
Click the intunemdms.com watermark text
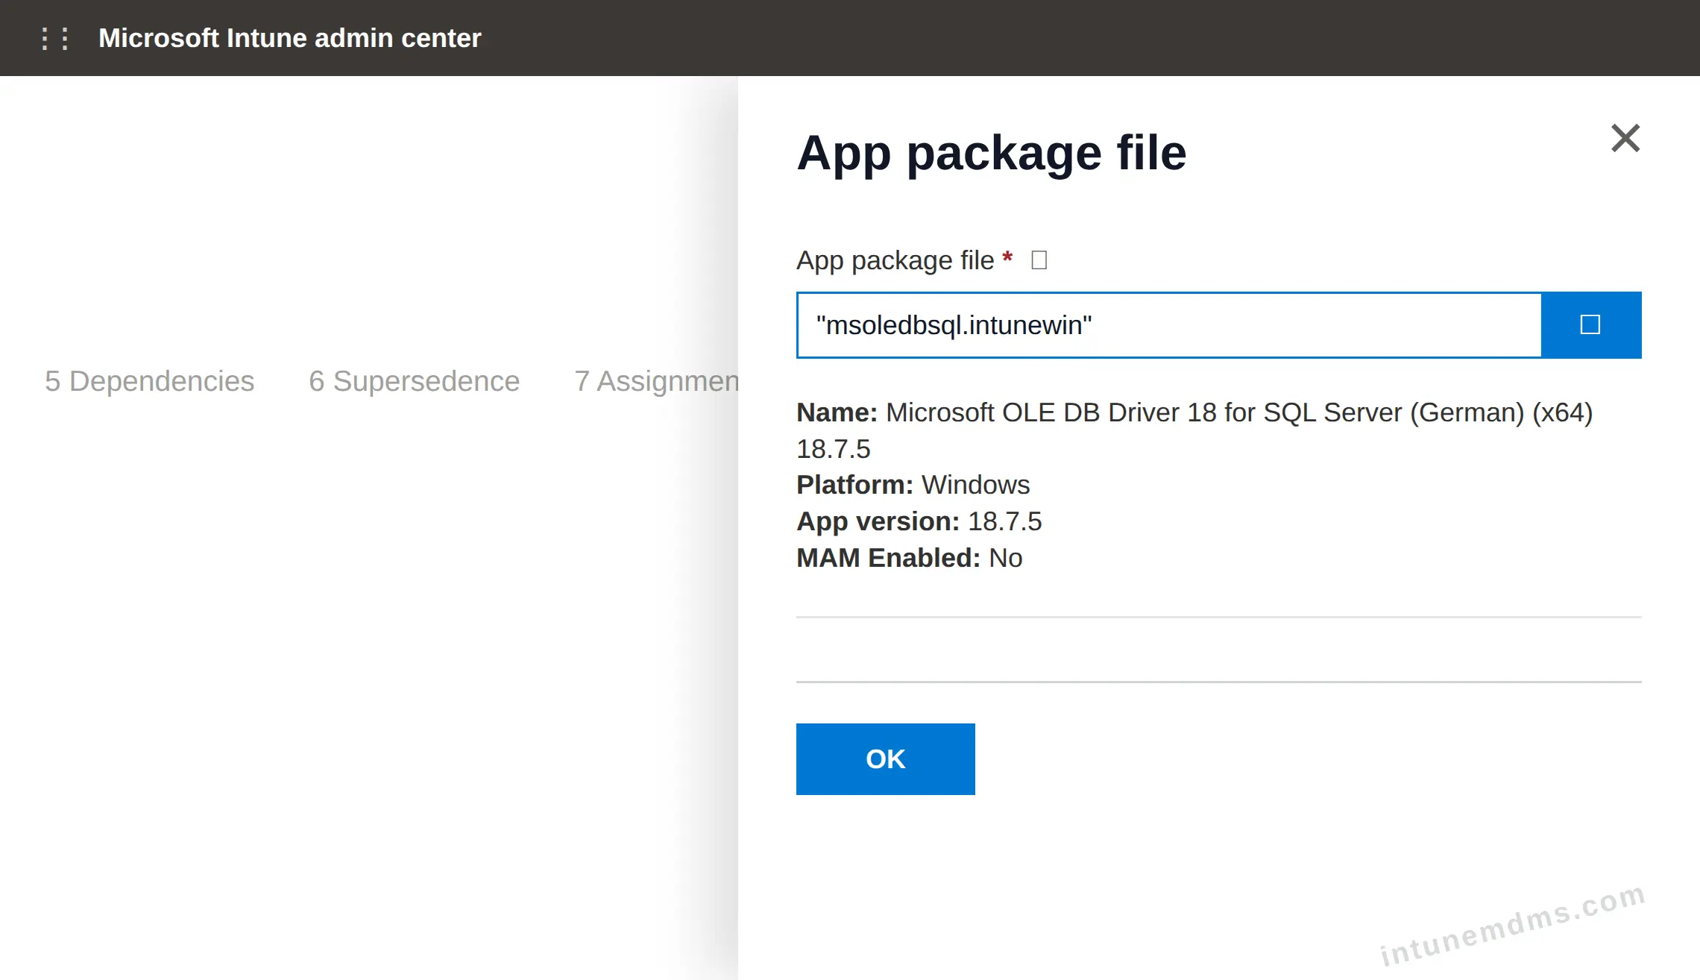pos(1512,925)
